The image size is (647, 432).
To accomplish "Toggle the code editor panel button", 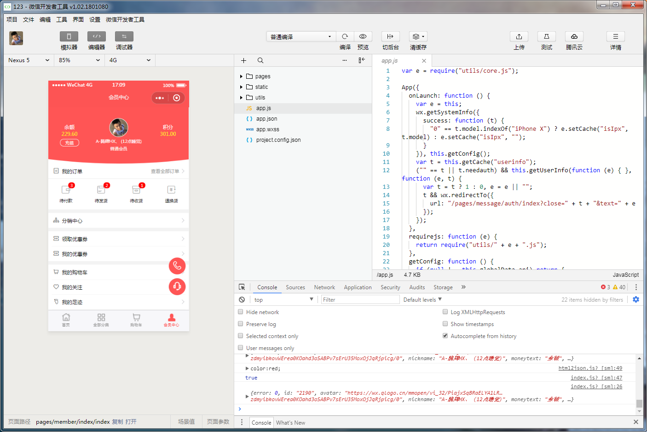I will (97, 36).
